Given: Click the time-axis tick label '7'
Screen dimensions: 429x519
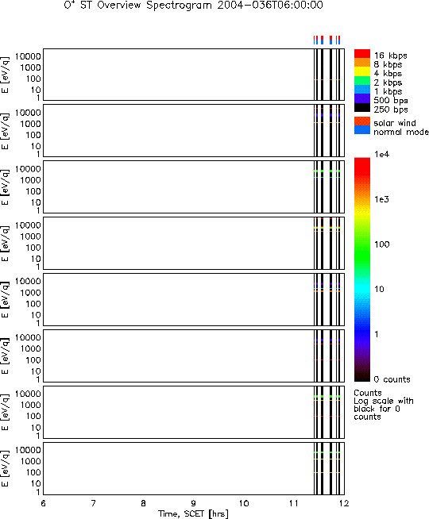Looking at the screenshot, I should [94, 503].
